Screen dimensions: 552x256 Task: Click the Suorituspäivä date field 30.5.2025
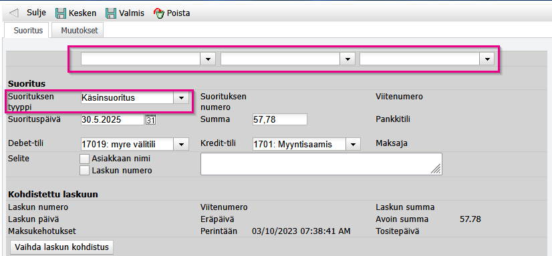coord(113,119)
